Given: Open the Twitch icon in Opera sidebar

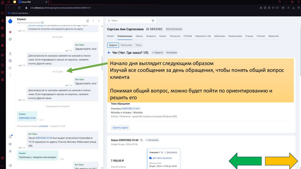Looking at the screenshot, I should [x=2, y=28].
